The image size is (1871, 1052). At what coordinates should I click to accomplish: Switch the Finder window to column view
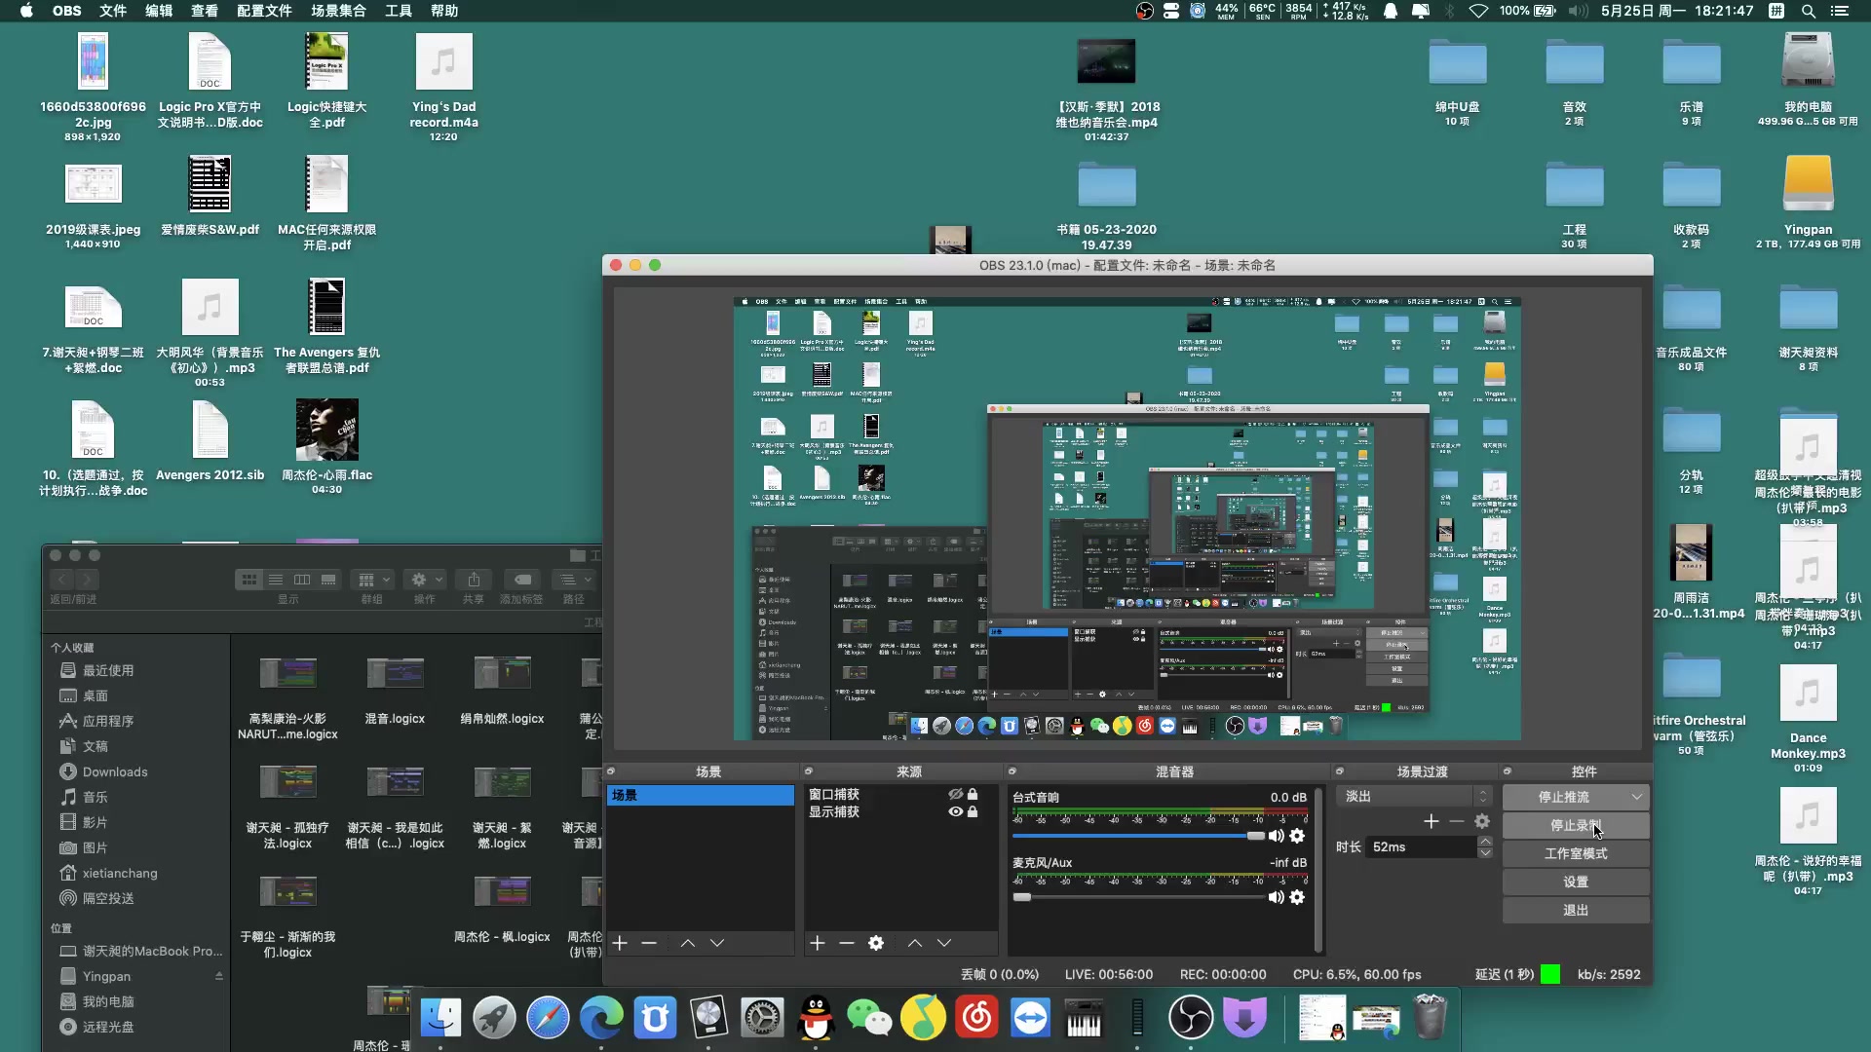302,580
